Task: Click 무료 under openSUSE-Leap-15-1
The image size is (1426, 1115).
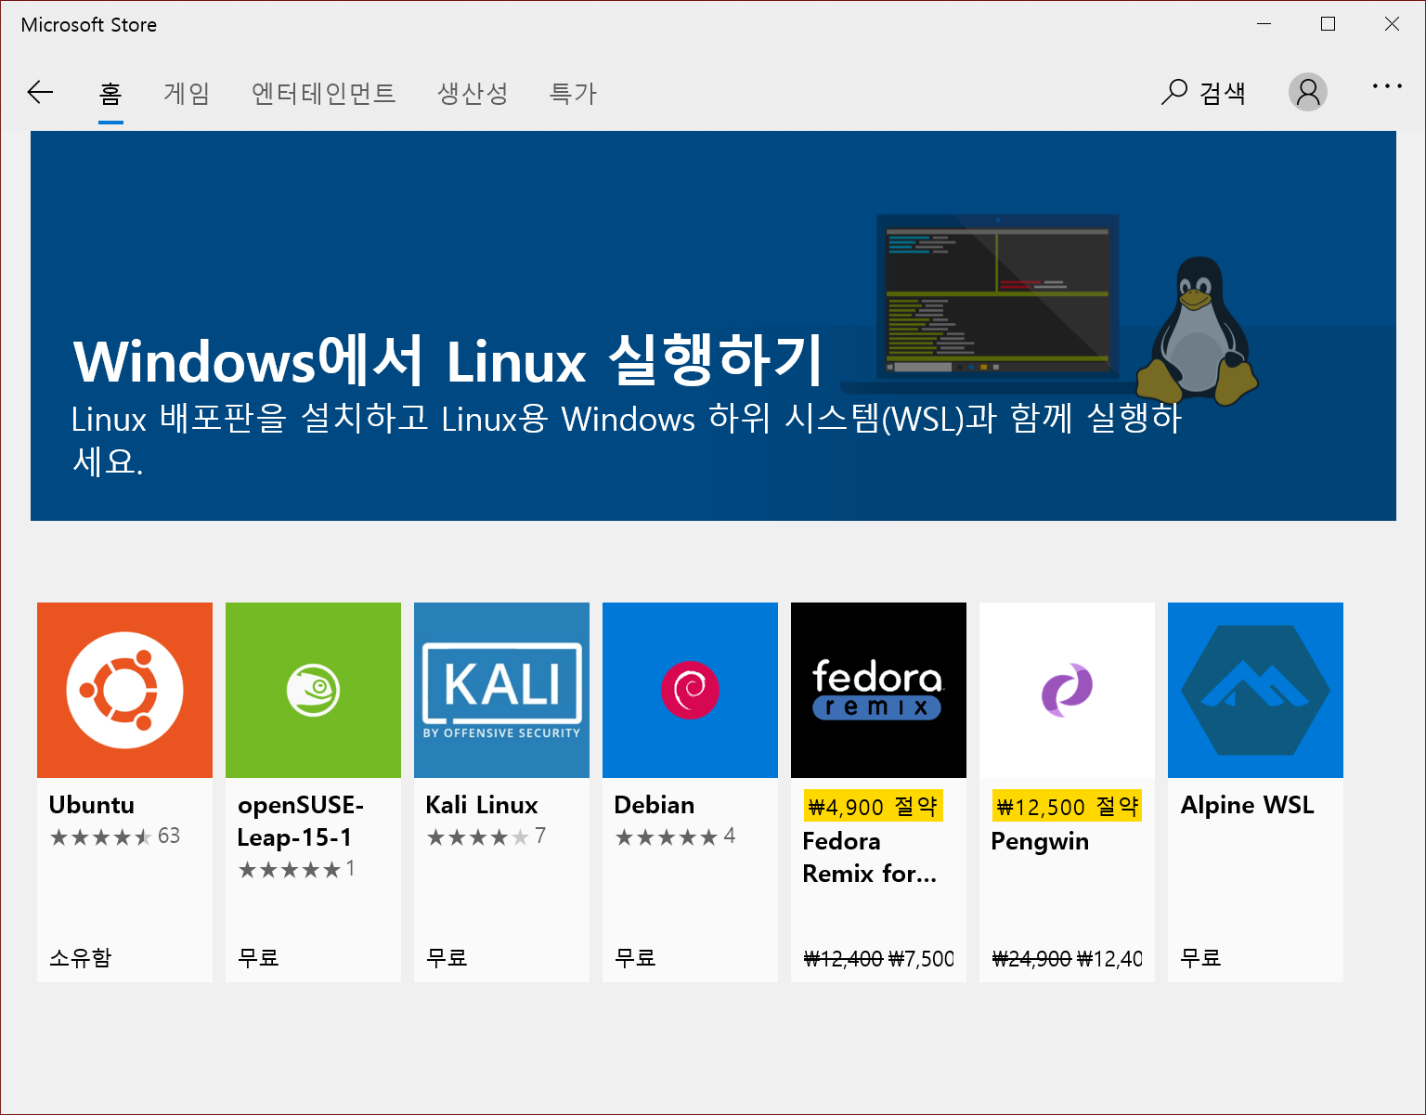Action: tap(258, 957)
